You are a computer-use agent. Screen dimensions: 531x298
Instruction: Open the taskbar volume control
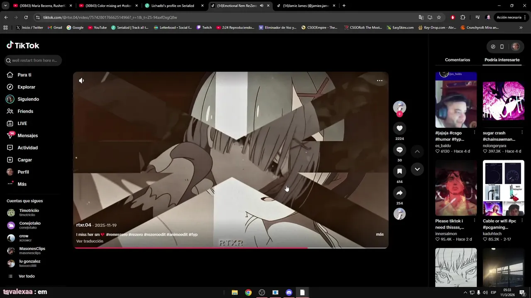(x=485, y=293)
